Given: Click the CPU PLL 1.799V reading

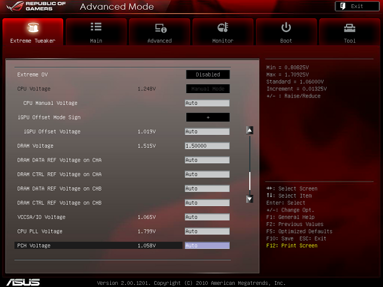Looking at the screenshot, I should pyautogui.click(x=147, y=231).
